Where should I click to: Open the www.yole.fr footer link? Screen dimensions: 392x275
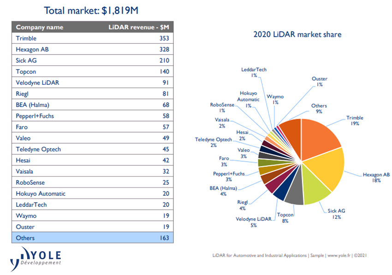(x=339, y=255)
